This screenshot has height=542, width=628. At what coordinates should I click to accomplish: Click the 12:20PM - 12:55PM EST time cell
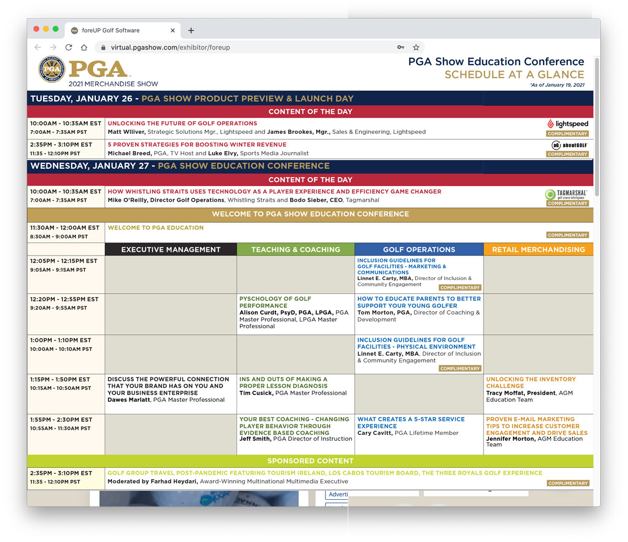click(66, 314)
